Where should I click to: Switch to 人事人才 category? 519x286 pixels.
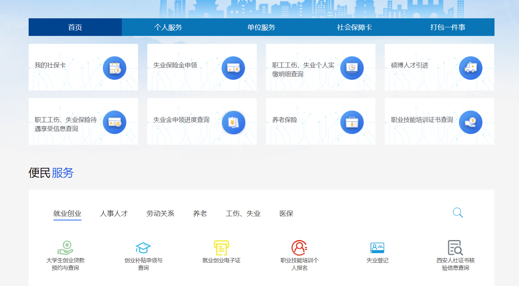click(x=114, y=213)
